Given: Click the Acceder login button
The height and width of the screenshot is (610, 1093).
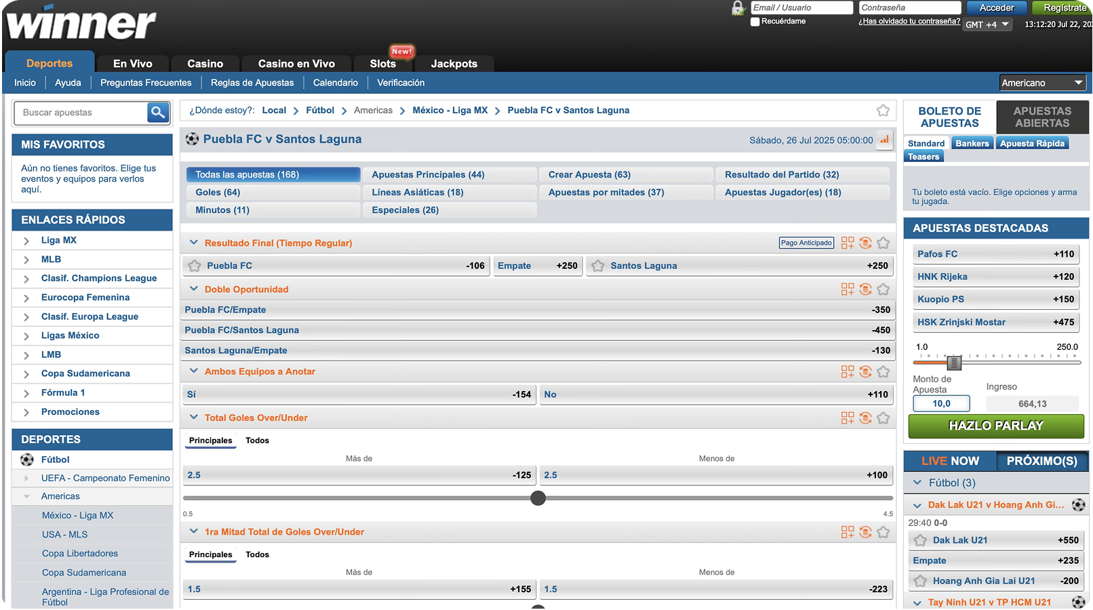Looking at the screenshot, I should point(997,7).
